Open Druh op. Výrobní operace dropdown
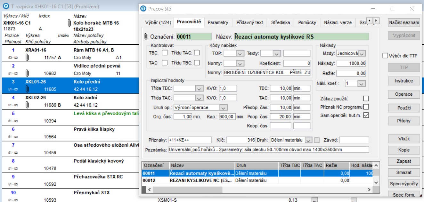This screenshot has width=424, height=202. pos(224,108)
